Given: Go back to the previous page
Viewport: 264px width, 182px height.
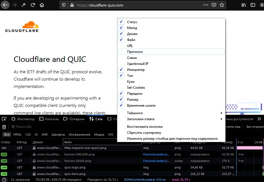Looking at the screenshot, I should [x=5, y=5].
